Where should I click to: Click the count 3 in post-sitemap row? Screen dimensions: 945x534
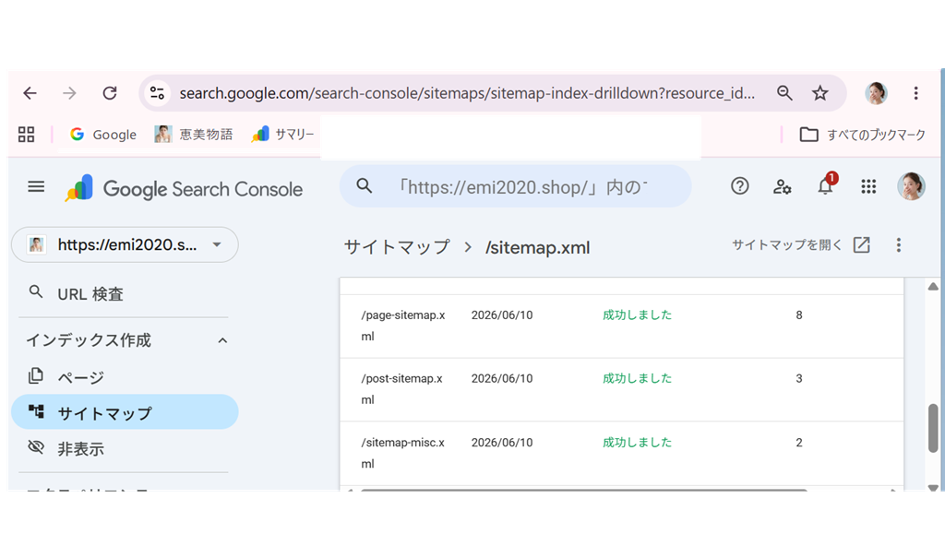point(799,378)
